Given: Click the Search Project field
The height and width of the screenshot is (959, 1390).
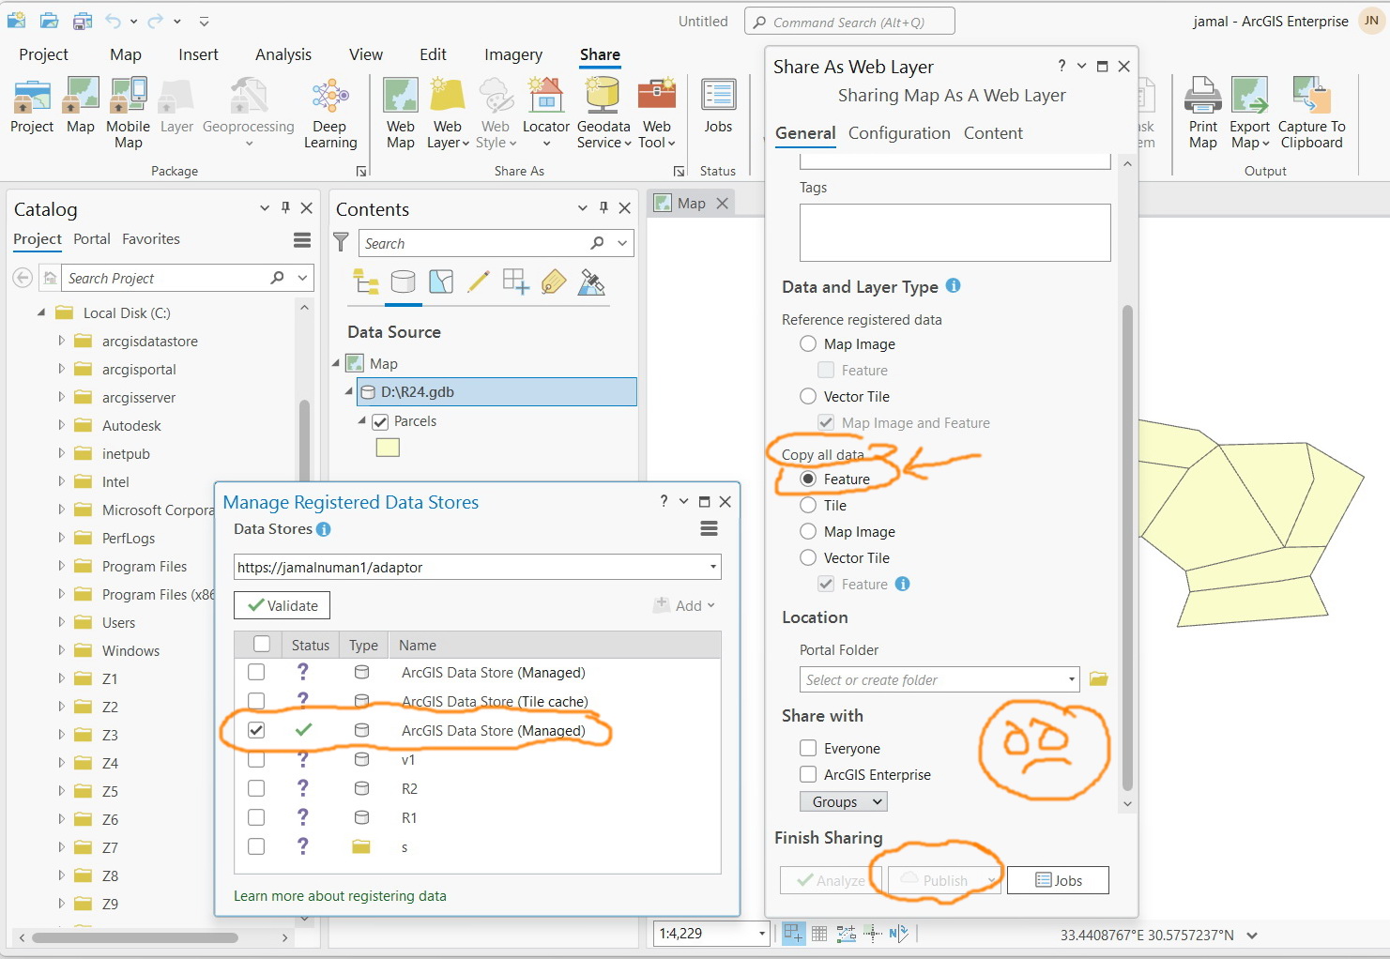Looking at the screenshot, I should 187,278.
